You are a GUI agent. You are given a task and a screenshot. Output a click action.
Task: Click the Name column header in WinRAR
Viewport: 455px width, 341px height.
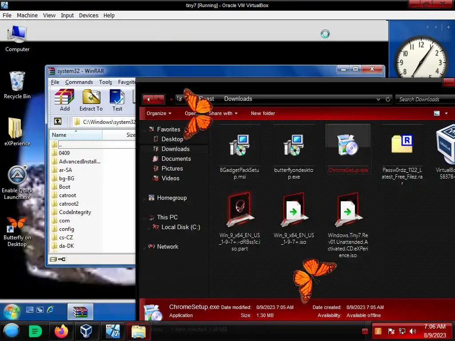pyautogui.click(x=76, y=135)
